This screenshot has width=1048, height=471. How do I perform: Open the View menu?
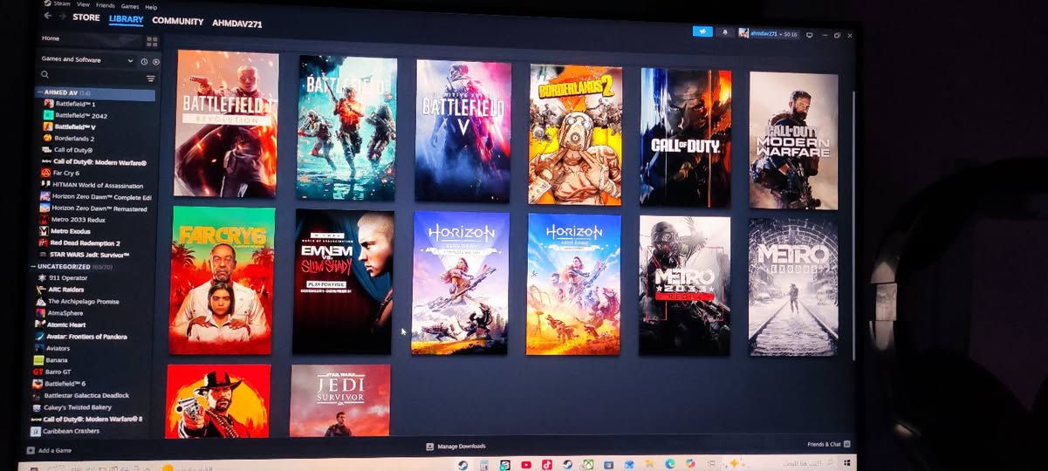[x=83, y=4]
